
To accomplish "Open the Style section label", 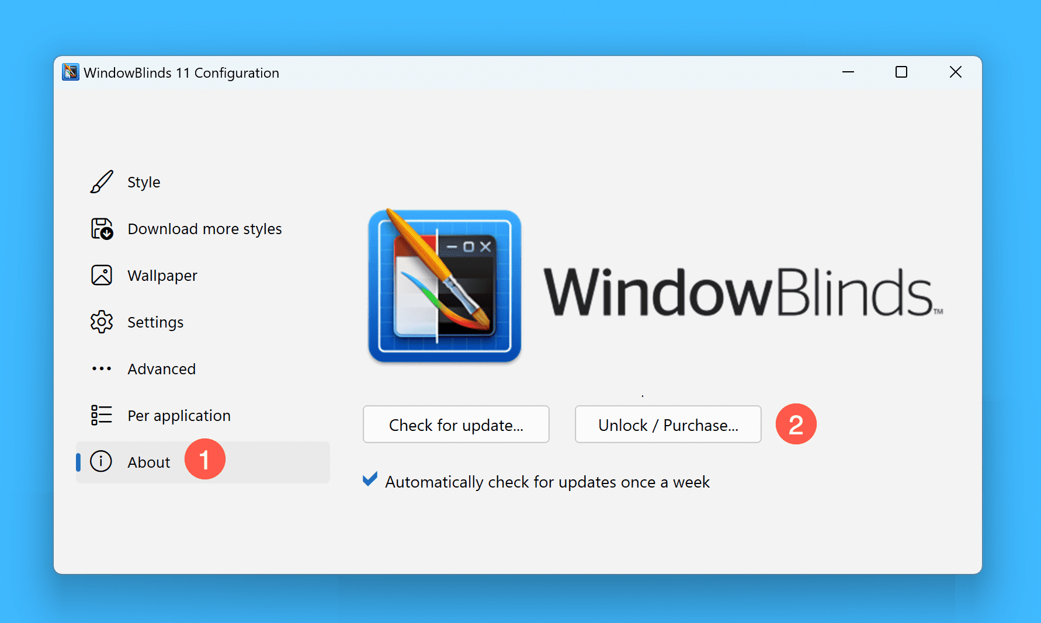I will 144,182.
